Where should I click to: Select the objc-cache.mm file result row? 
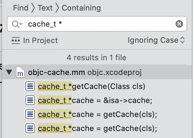coord(97,72)
